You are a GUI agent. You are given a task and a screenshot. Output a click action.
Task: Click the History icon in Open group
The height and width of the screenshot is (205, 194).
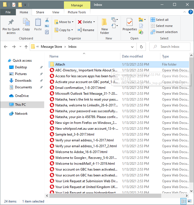[x=141, y=32]
